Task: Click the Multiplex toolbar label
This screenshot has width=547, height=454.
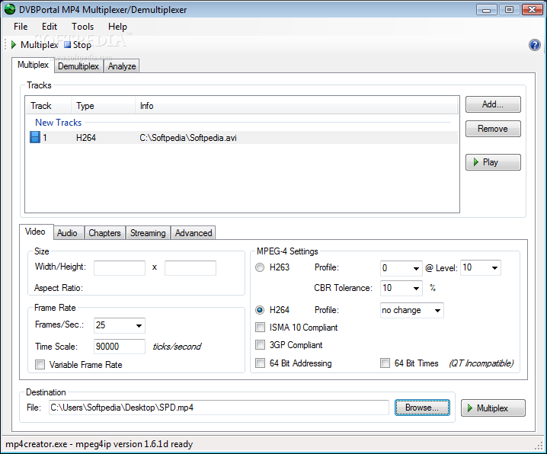Action: (40, 45)
